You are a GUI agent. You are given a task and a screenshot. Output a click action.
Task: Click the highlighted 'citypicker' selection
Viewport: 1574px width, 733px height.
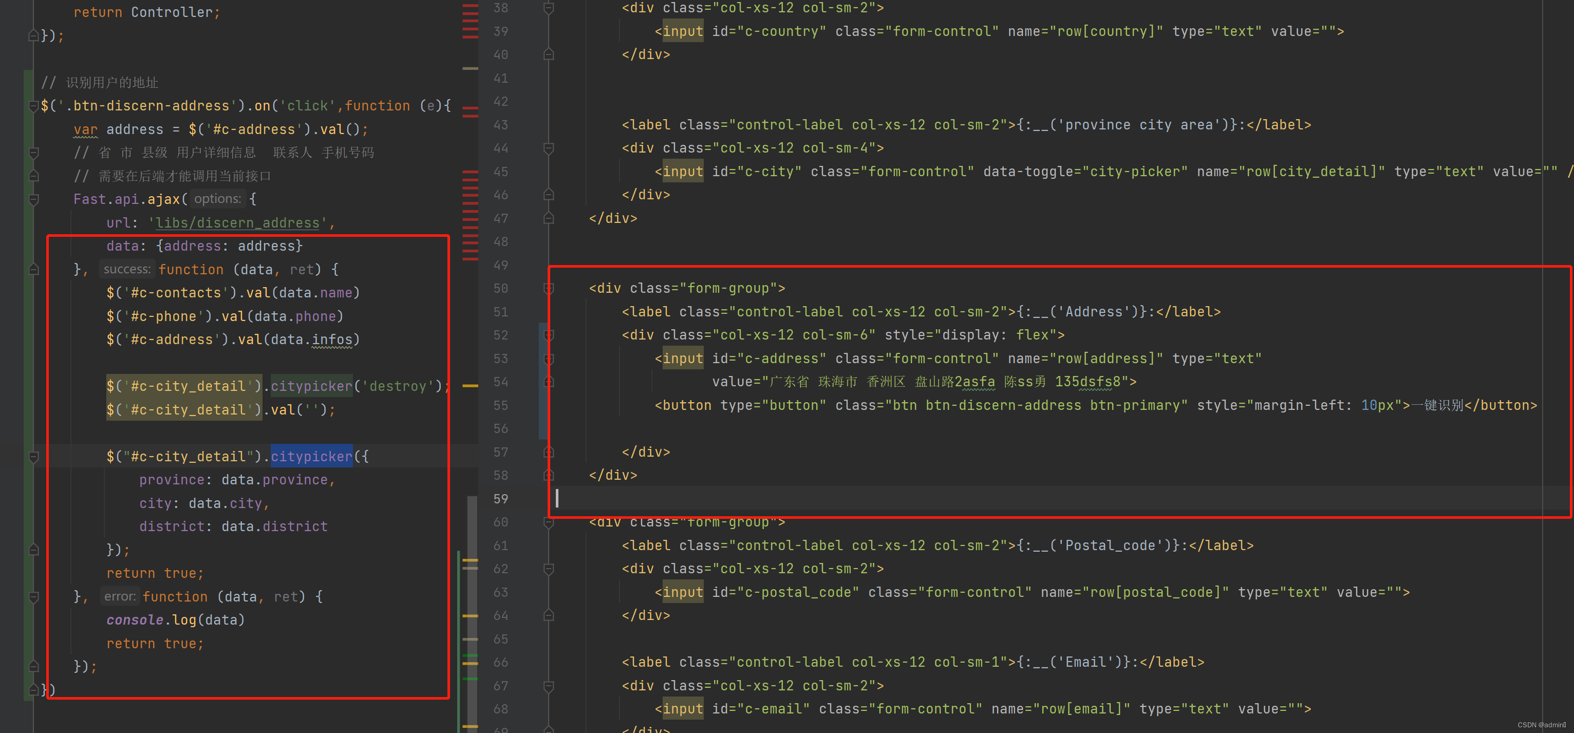pyautogui.click(x=312, y=456)
